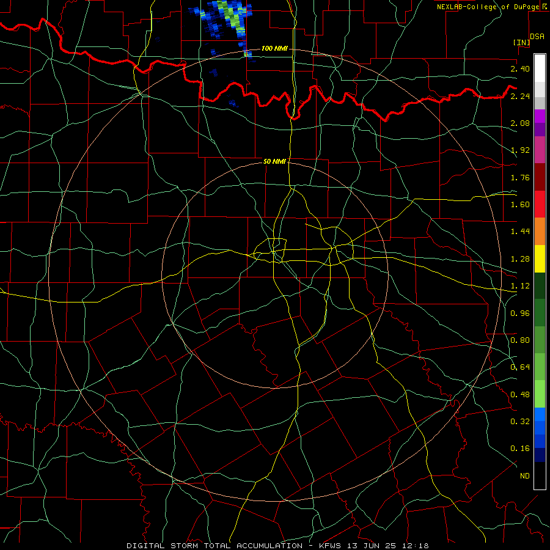Viewport: 550px width, 550px height.
Task: Click the '13 JUN 25 12:18' timestamp
Action: pyautogui.click(x=388, y=546)
